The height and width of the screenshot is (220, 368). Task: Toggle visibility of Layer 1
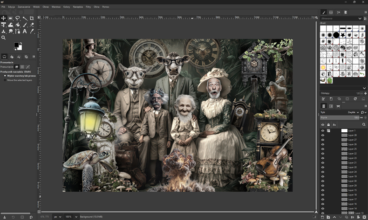[x=323, y=131]
